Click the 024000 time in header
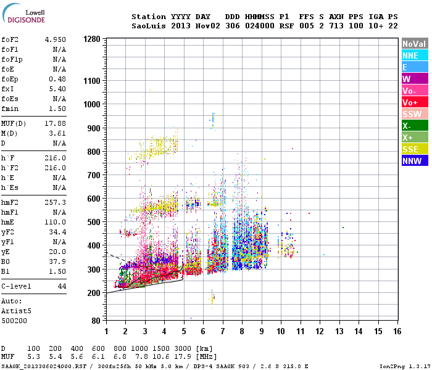The image size is (432, 370). tap(260, 26)
